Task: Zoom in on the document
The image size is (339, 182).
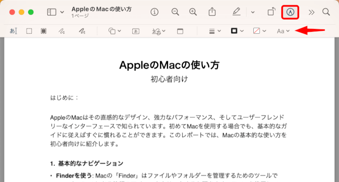Action: click(x=193, y=12)
